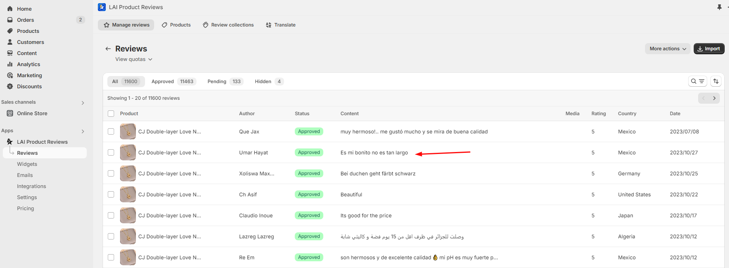Screen dimensions: 729x268
Task: Check the Que Jax review row
Action: click(x=111, y=131)
